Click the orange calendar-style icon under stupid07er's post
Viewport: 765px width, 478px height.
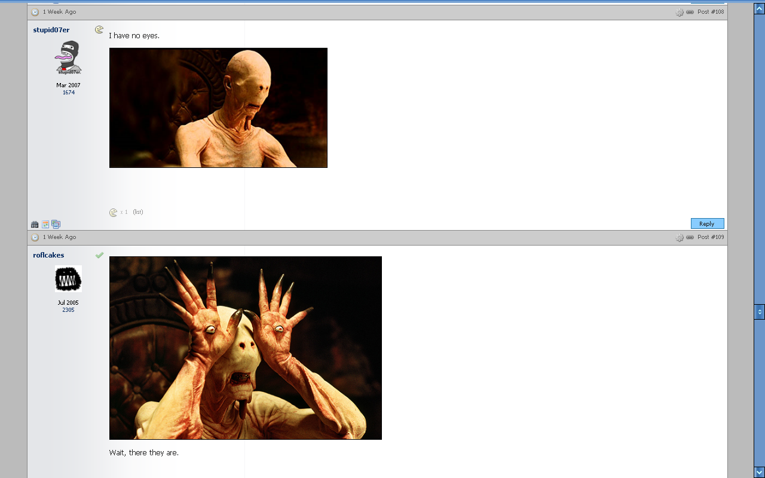[x=45, y=224]
